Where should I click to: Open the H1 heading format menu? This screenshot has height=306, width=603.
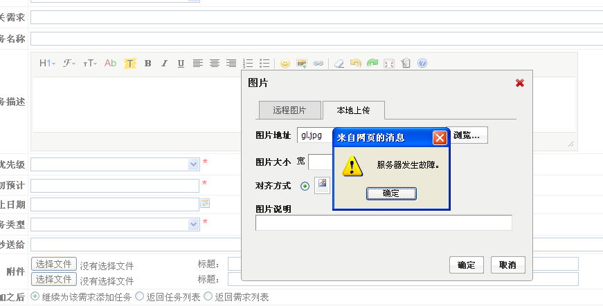(47, 64)
